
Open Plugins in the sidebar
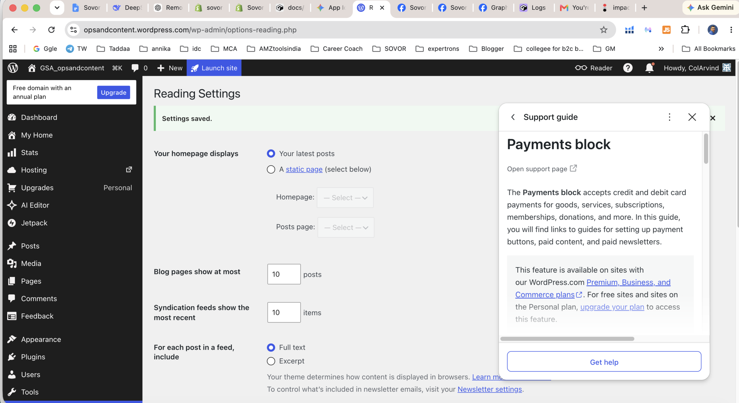[33, 357]
